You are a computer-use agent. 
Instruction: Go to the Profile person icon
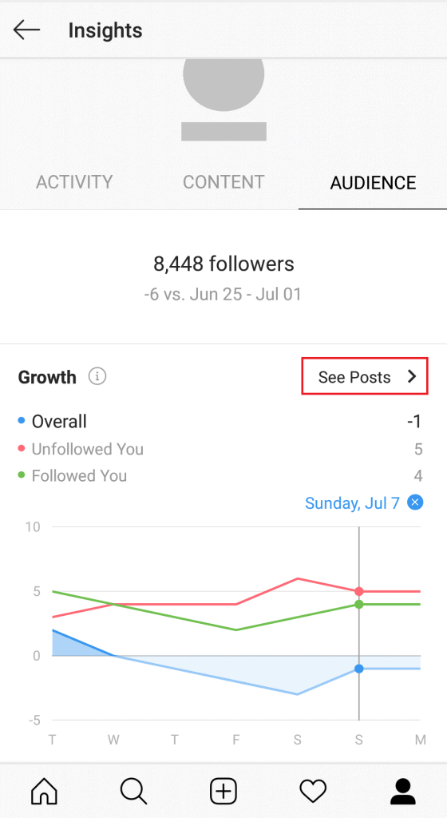click(403, 792)
